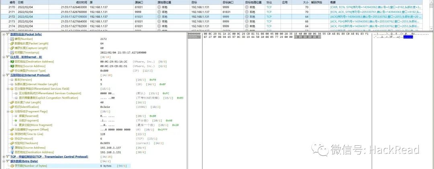Click the Total Length field icon
The height and width of the screenshot is (169, 434).
tap(12, 103)
